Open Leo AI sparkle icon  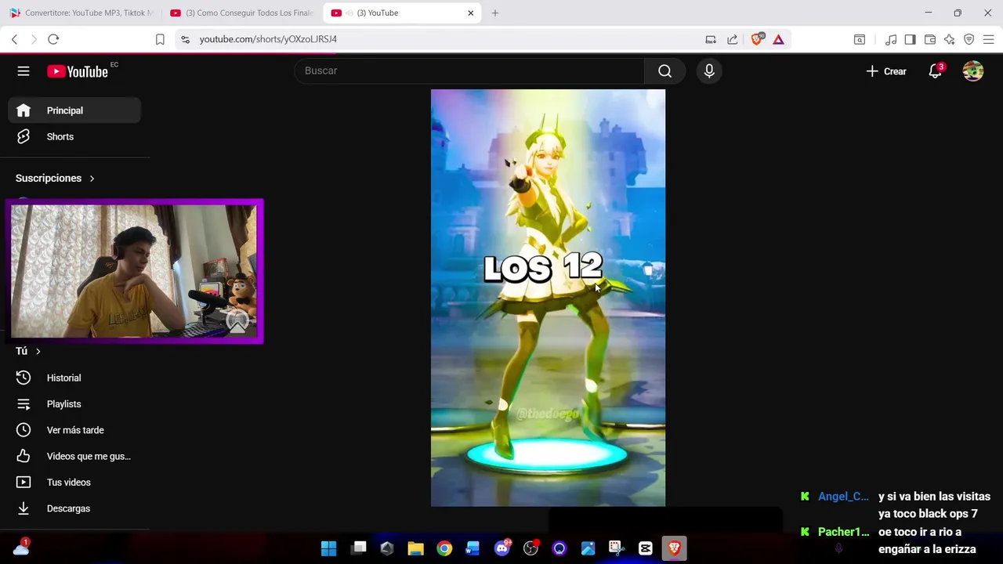949,39
